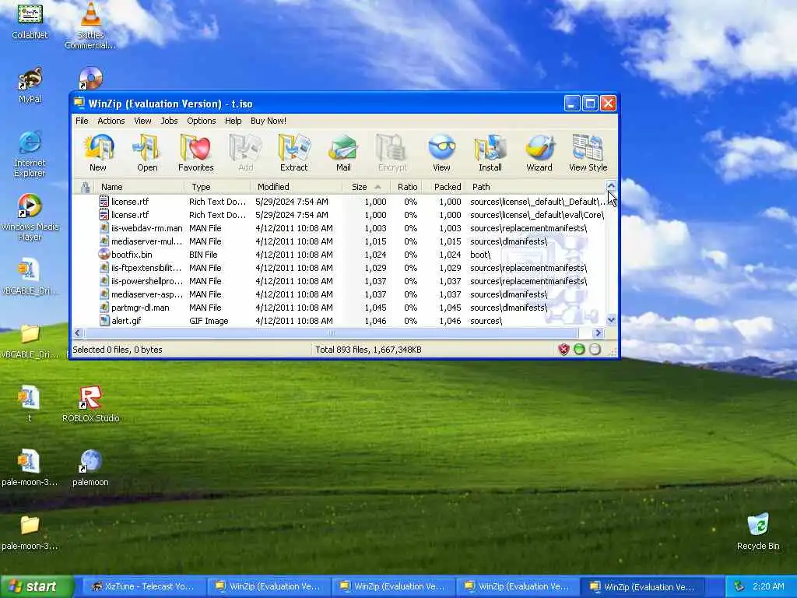Select the palemoon desktop shortcut
The image size is (797, 598).
pyautogui.click(x=90, y=468)
